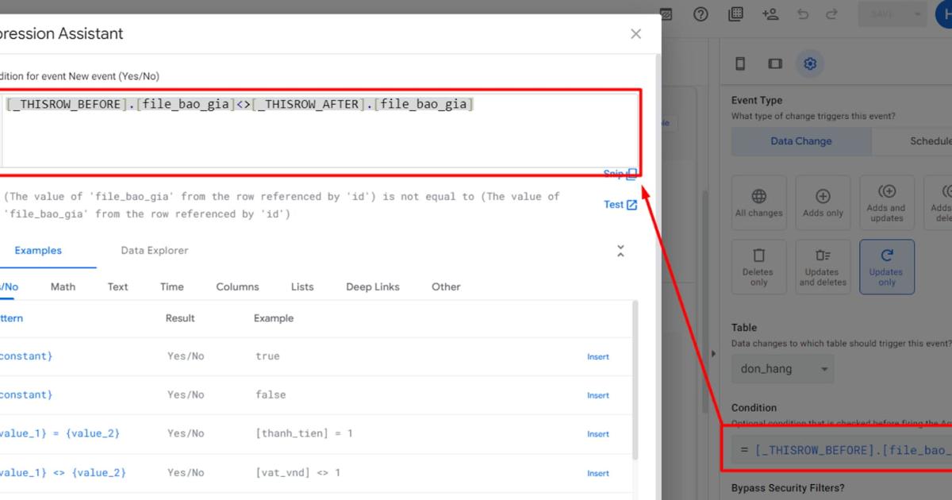Click the SAVE button
The image size is (952, 500).
pyautogui.click(x=881, y=14)
